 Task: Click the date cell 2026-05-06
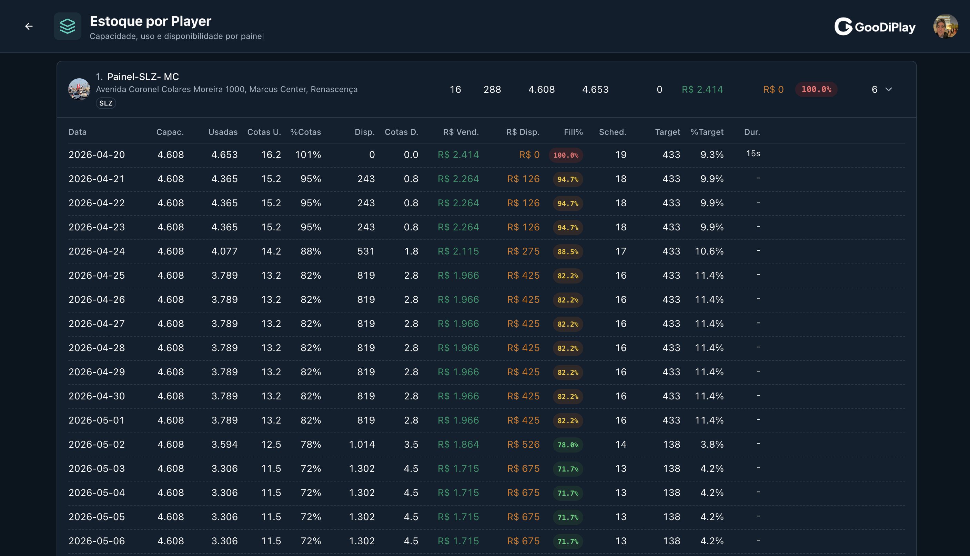[97, 541]
